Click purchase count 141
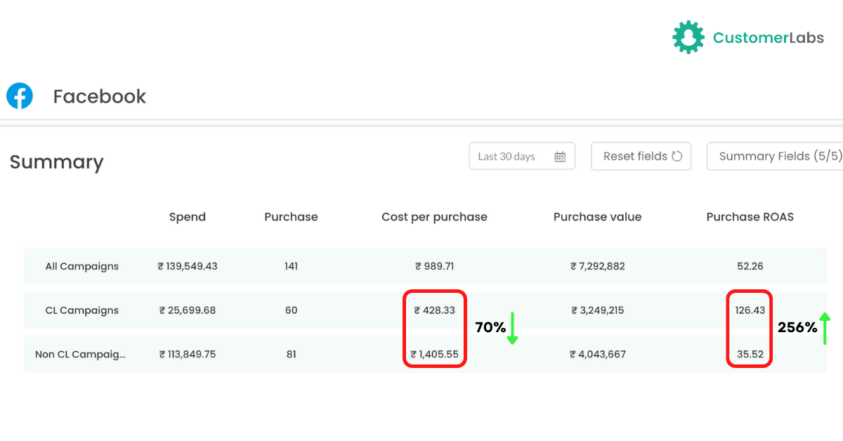 point(291,266)
